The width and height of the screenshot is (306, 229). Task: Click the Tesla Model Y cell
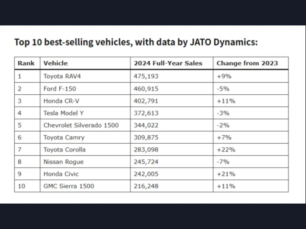(x=64, y=113)
